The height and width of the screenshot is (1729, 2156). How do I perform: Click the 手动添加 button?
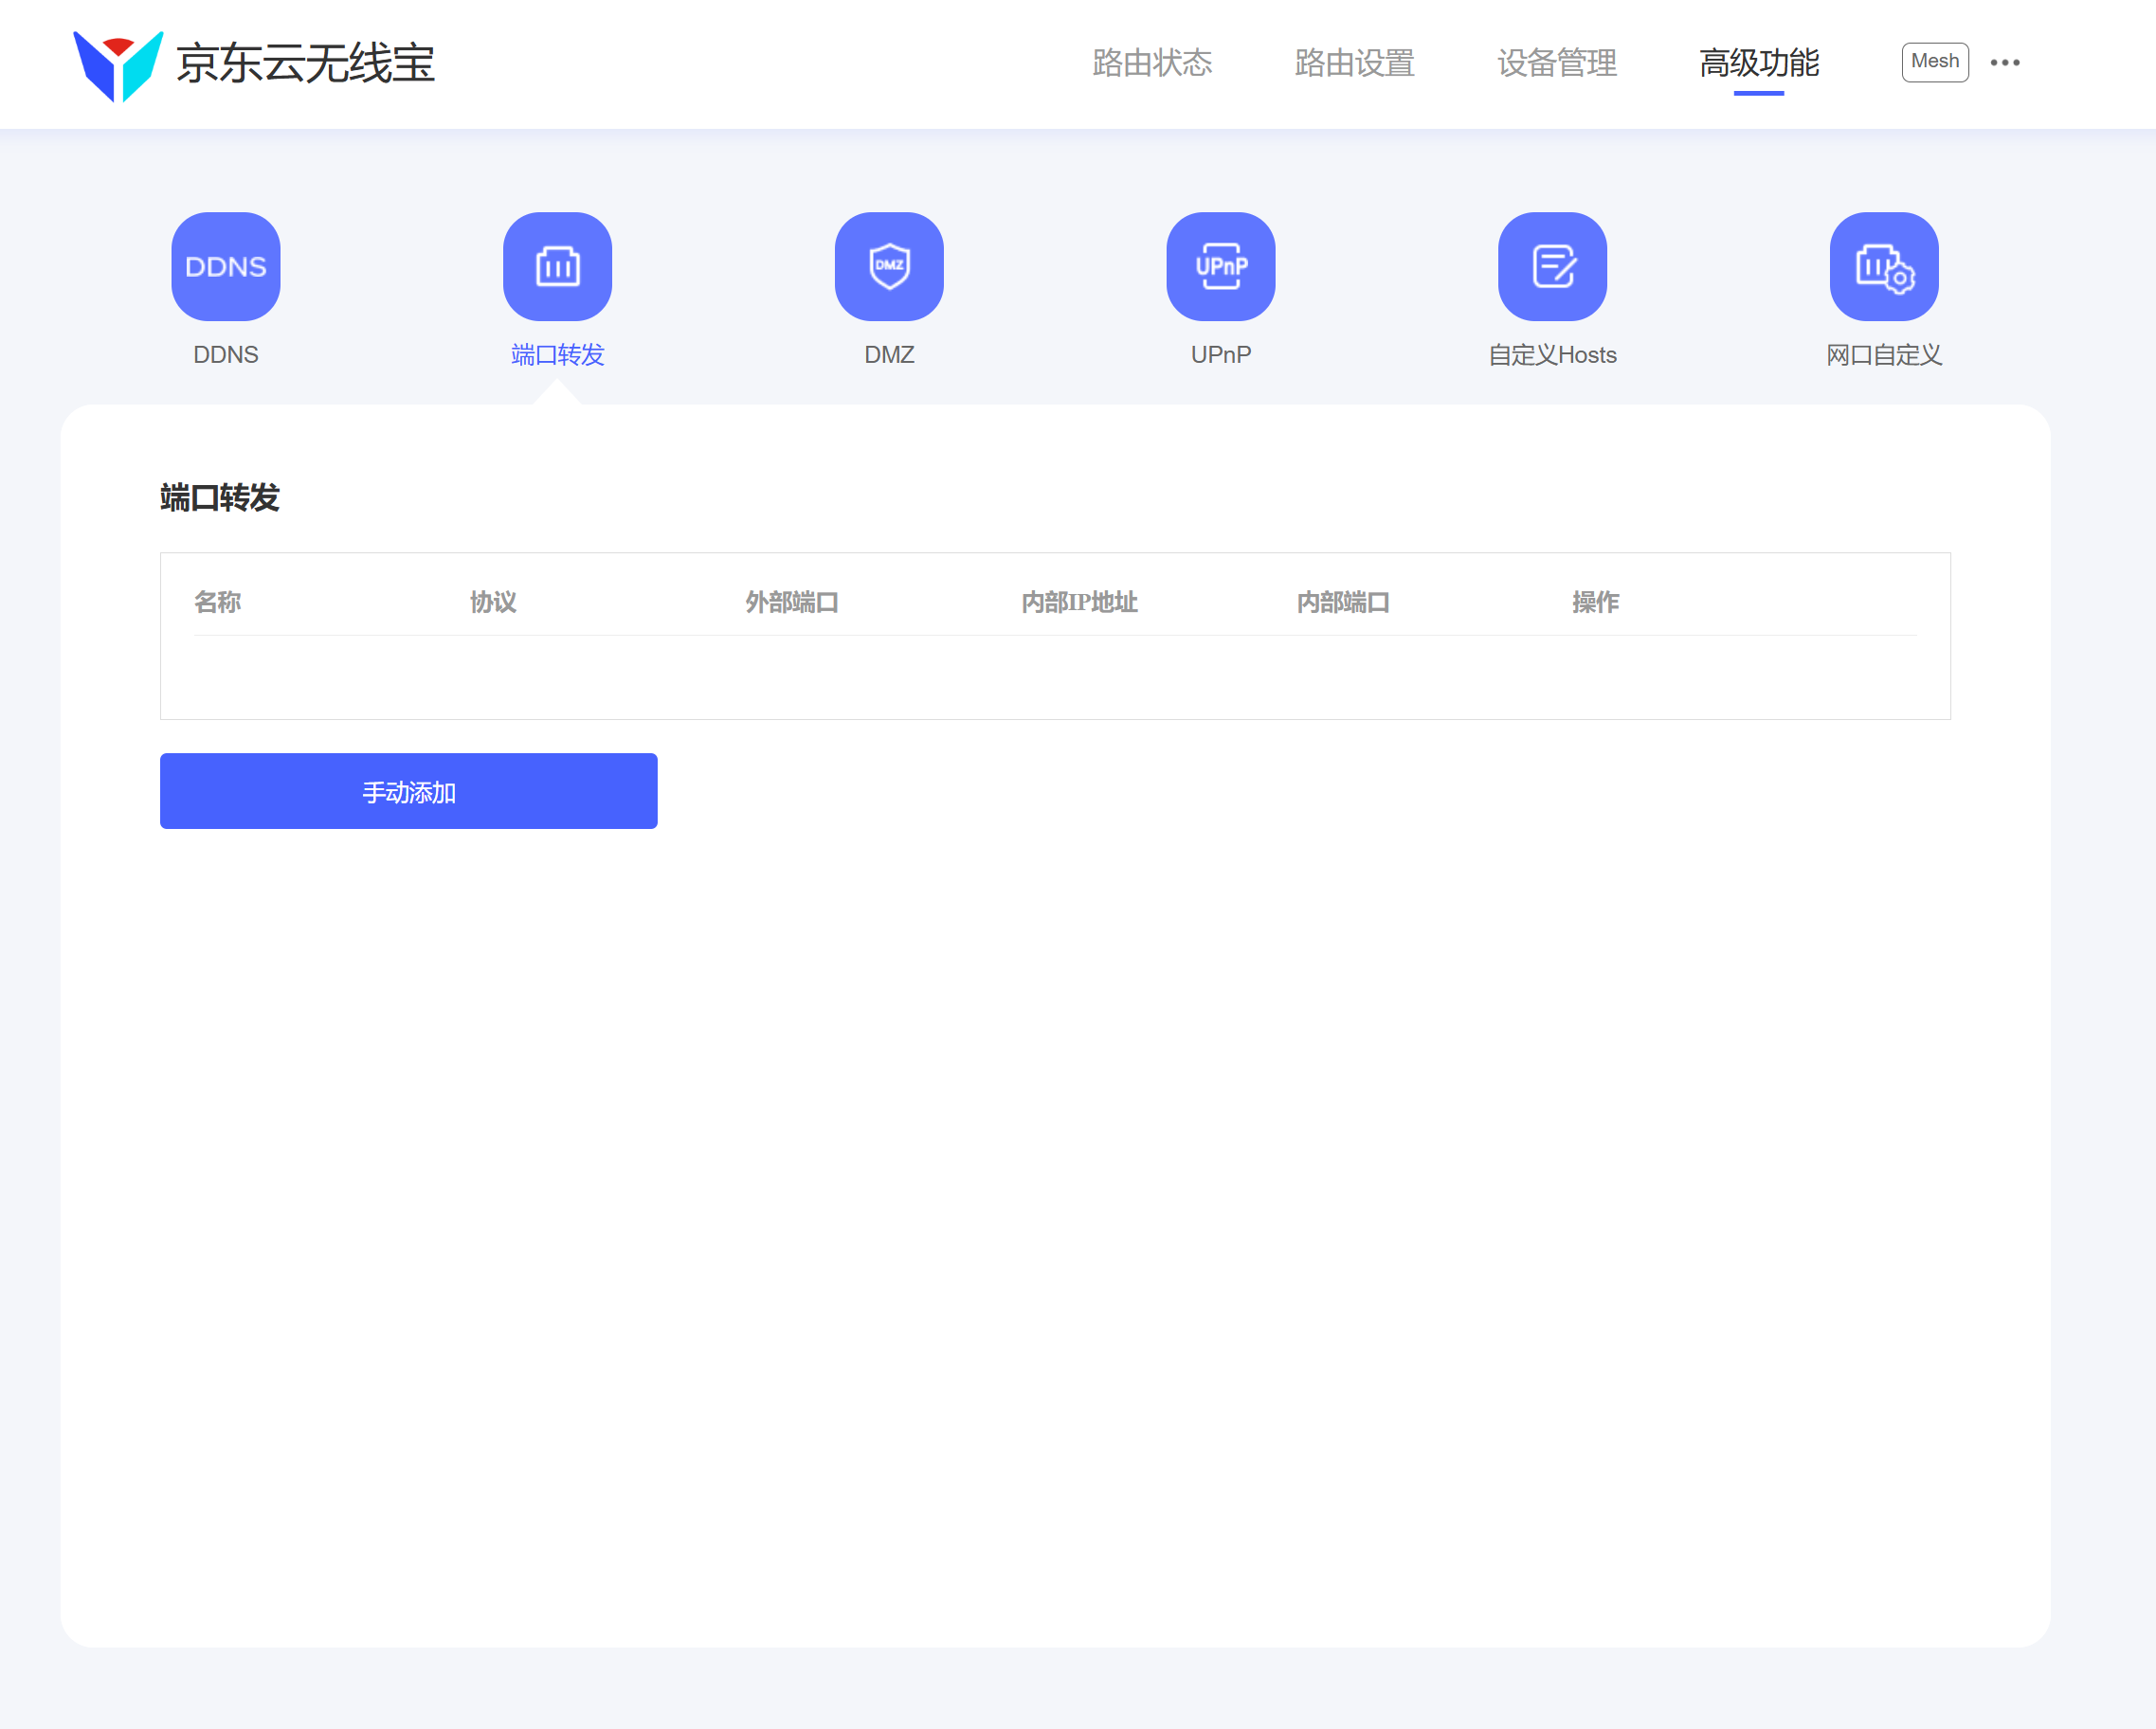pos(409,791)
